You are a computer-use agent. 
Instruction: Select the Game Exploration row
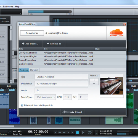coord(72,60)
